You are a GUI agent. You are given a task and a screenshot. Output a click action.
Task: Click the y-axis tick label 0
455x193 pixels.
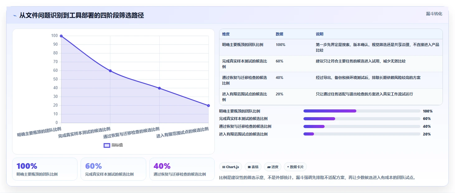(x=56, y=123)
